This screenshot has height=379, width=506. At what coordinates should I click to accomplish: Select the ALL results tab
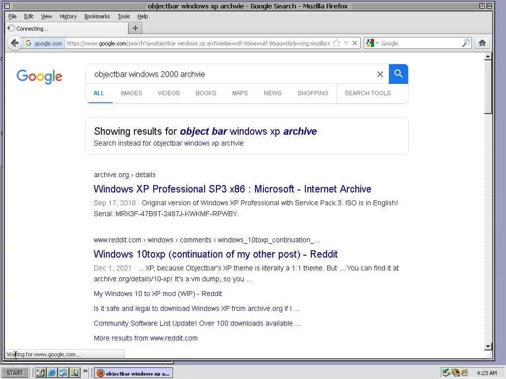click(x=99, y=93)
